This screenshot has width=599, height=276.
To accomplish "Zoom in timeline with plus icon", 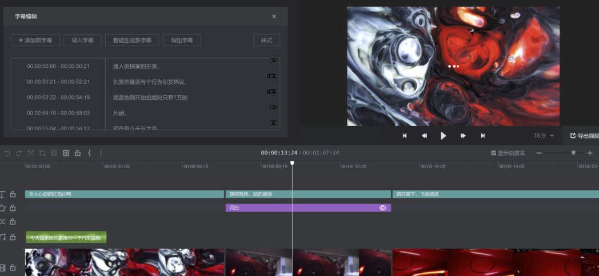I will click(x=590, y=153).
